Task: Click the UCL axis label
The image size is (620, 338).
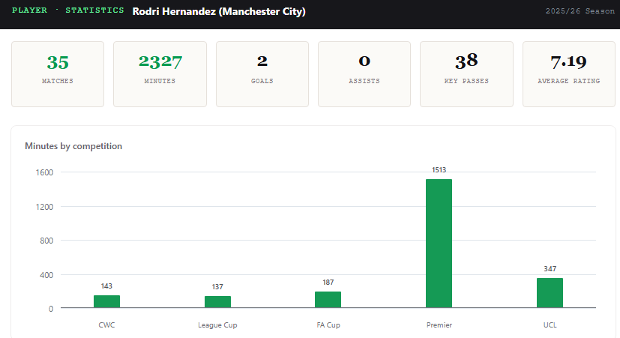Action: (550, 325)
